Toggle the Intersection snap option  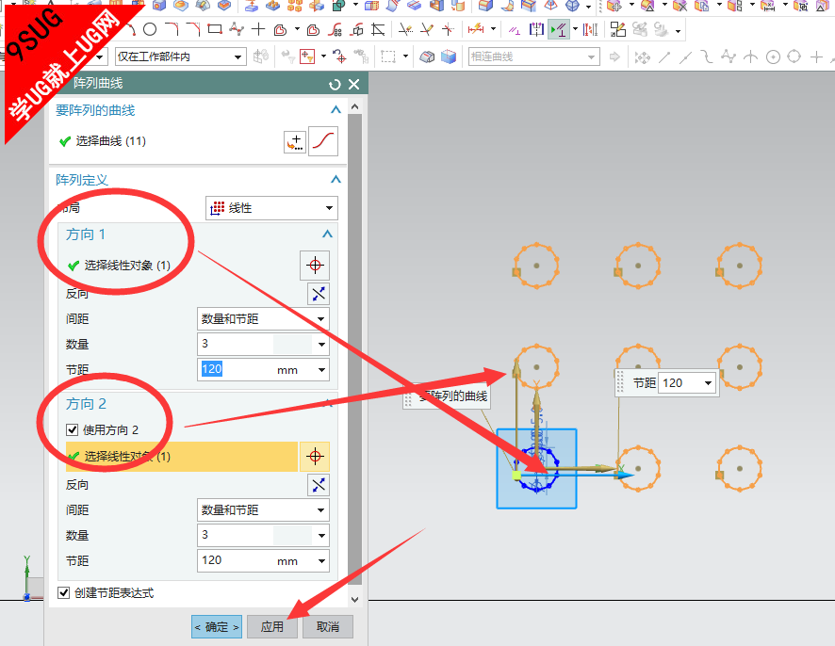coord(750,57)
